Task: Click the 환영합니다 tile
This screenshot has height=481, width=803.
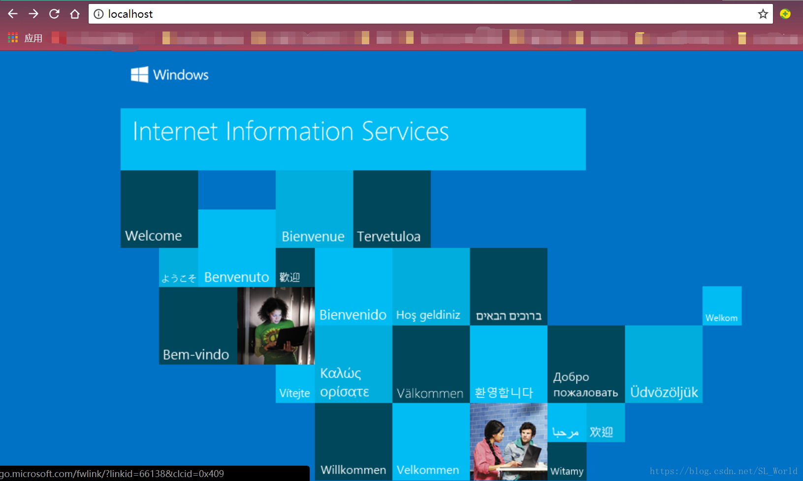Action: [509, 364]
